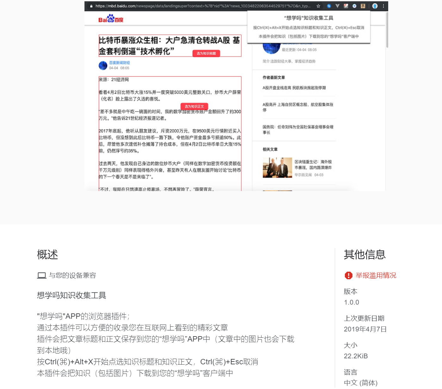Click the related article thumbnail of two men
Screen dimensions: 442x389
pyautogui.click(x=277, y=168)
